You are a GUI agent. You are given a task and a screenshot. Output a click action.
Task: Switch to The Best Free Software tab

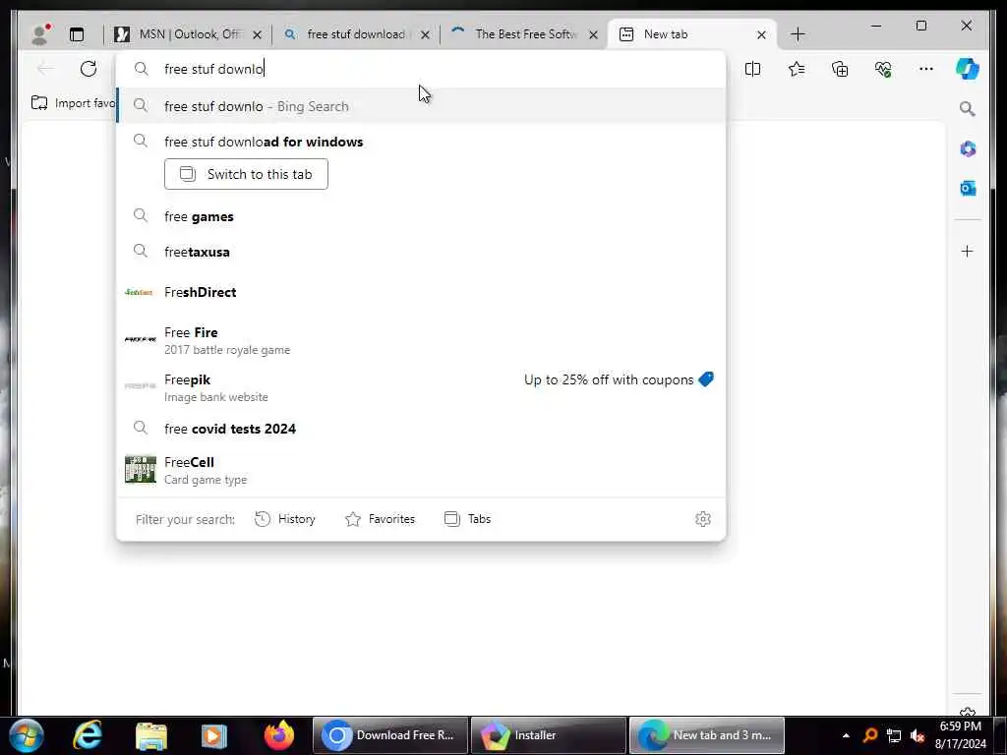(524, 34)
